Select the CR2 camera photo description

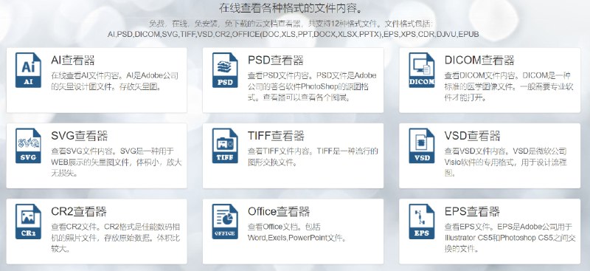click(116, 239)
